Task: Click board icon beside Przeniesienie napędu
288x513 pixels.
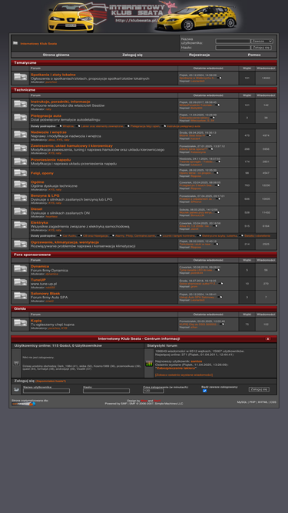Action: click(20, 162)
